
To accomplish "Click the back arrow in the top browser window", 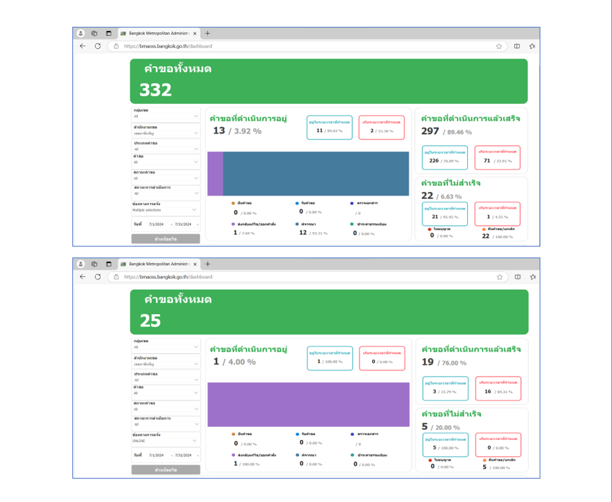I will [83, 46].
